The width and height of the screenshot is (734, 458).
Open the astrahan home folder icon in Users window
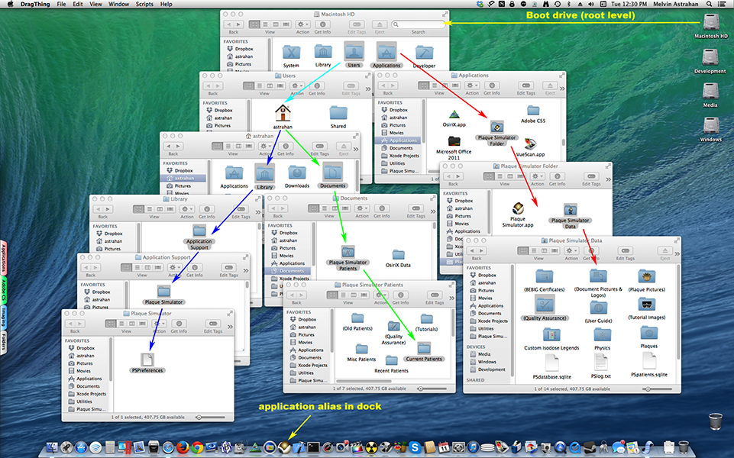pos(283,113)
